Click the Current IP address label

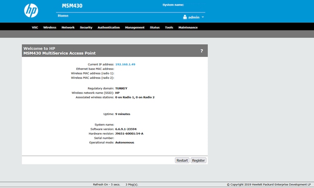(x=101, y=64)
